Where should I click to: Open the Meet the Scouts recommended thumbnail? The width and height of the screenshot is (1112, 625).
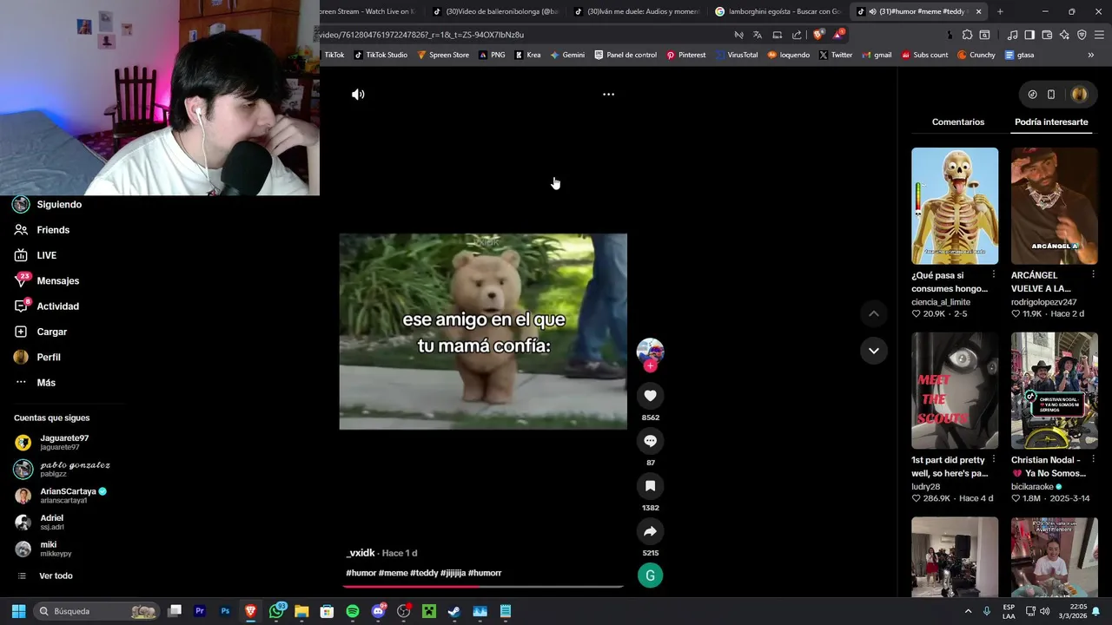[x=955, y=391]
